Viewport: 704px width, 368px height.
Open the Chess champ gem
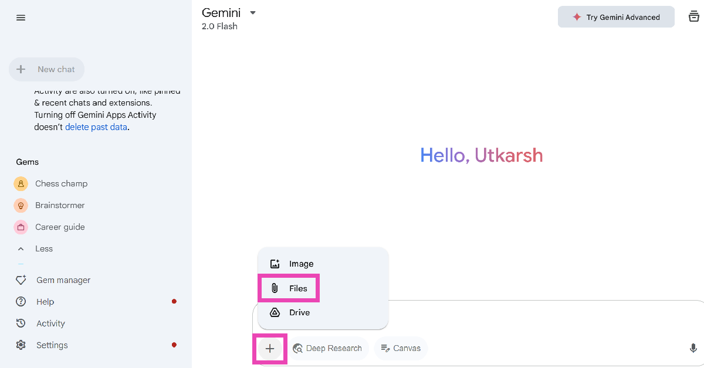(x=61, y=183)
